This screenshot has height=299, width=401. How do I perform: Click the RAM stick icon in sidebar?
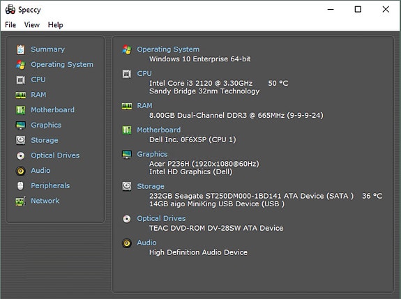[x=21, y=95]
